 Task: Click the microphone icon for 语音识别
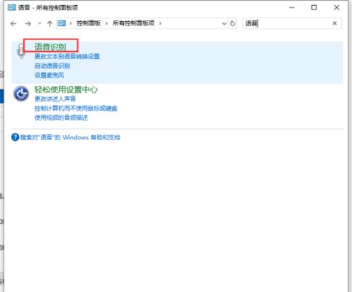pos(21,50)
